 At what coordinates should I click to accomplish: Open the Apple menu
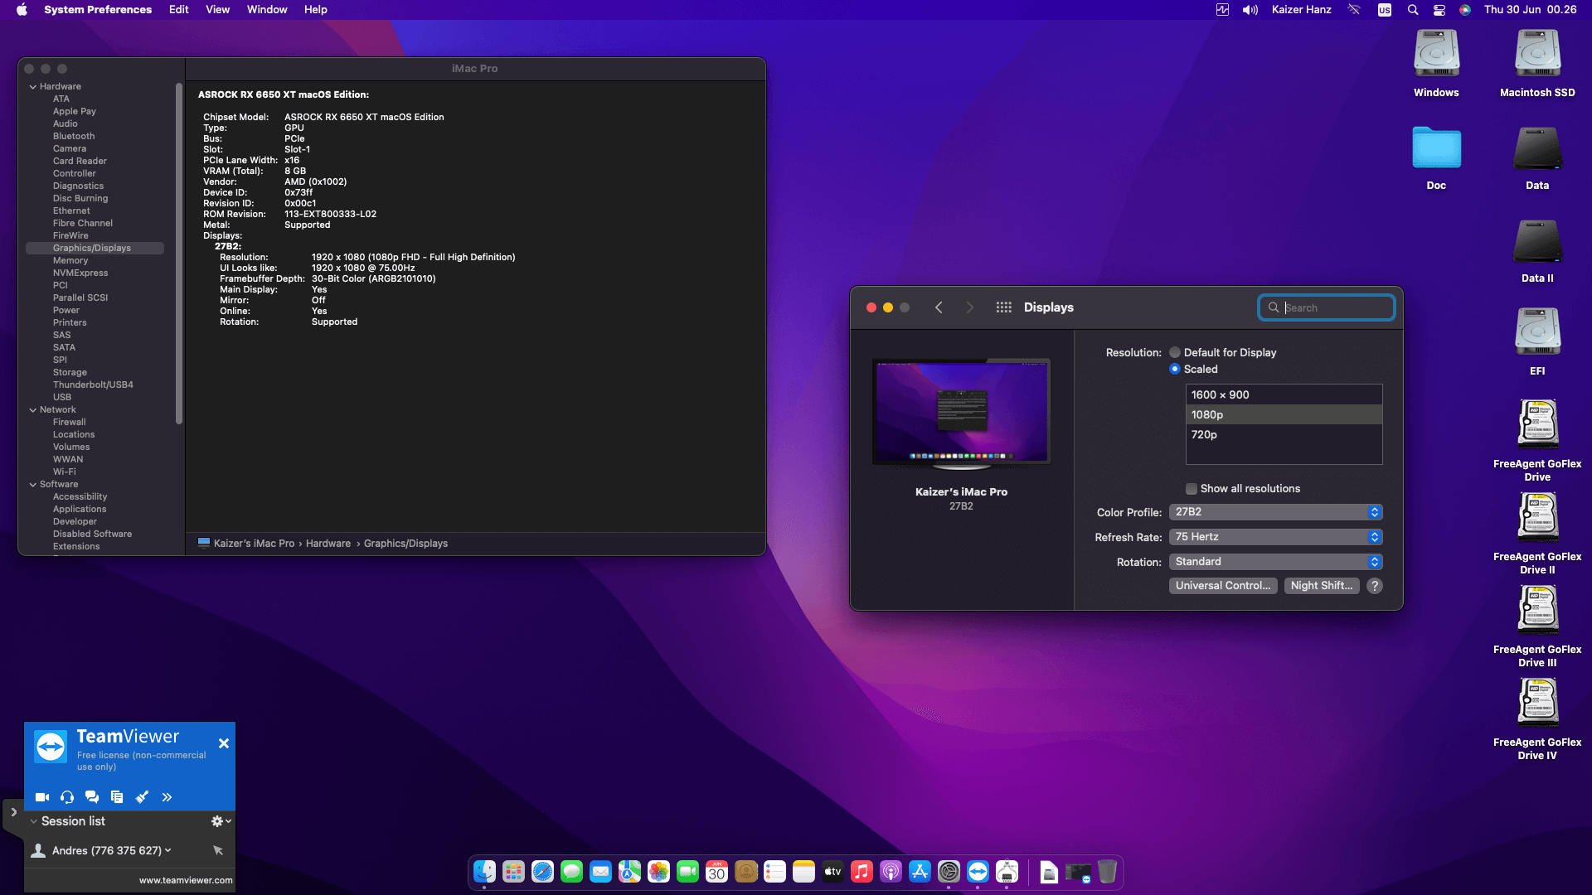(22, 10)
